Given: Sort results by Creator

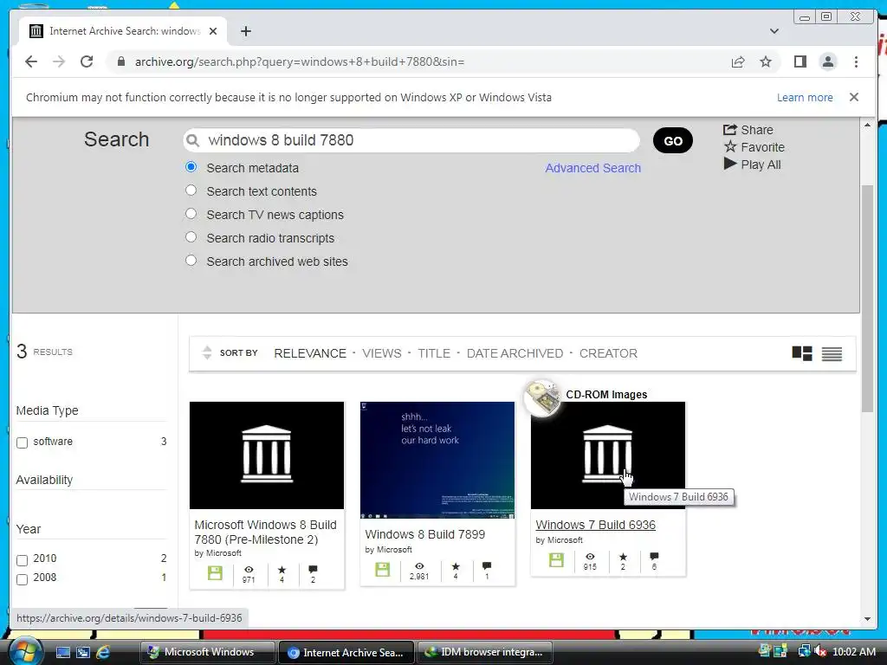Looking at the screenshot, I should [x=608, y=353].
